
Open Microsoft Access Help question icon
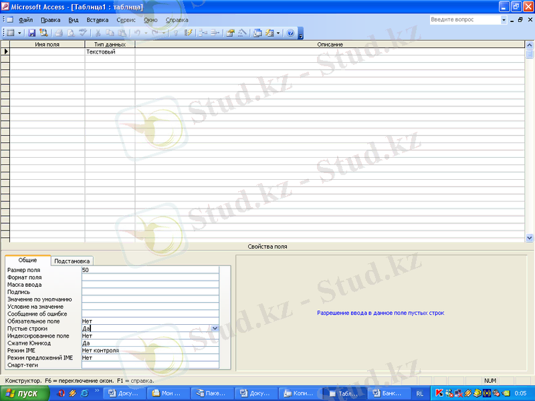tap(291, 33)
